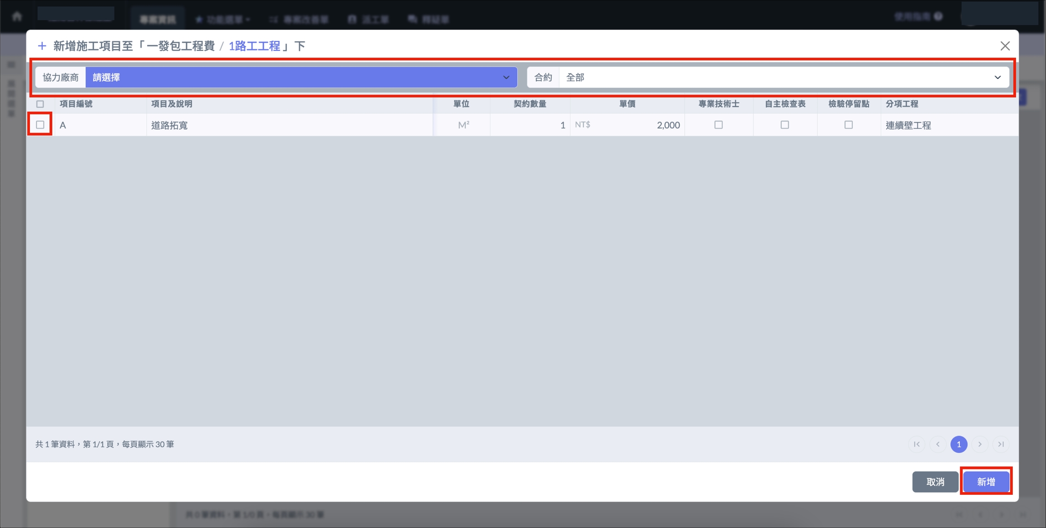Check the row A selection checkbox
The height and width of the screenshot is (528, 1046).
40,124
